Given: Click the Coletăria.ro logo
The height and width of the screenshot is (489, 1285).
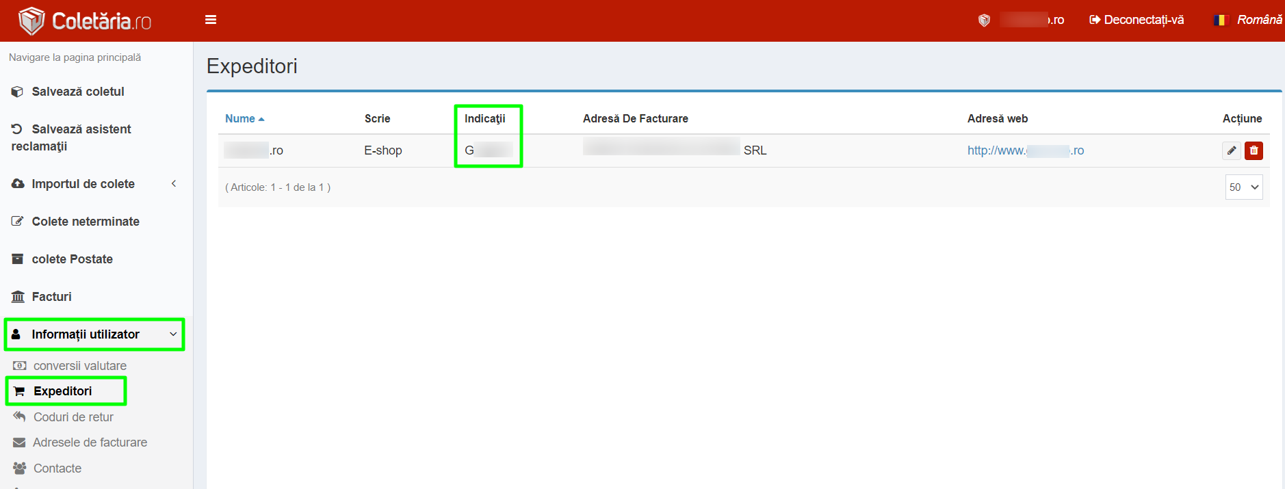Looking at the screenshot, I should pos(85,21).
